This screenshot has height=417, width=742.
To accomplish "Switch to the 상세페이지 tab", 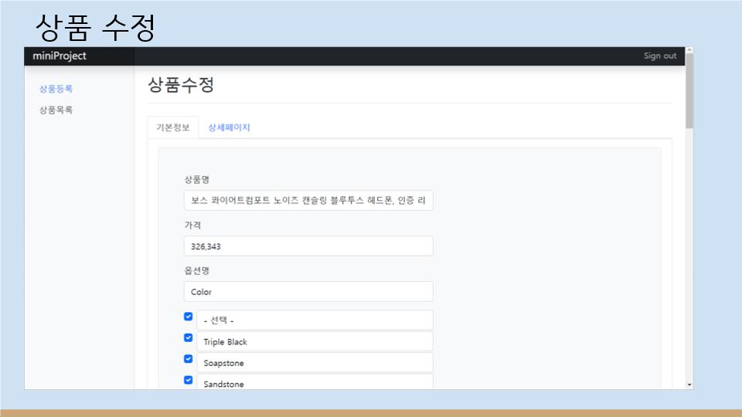I will [x=229, y=127].
